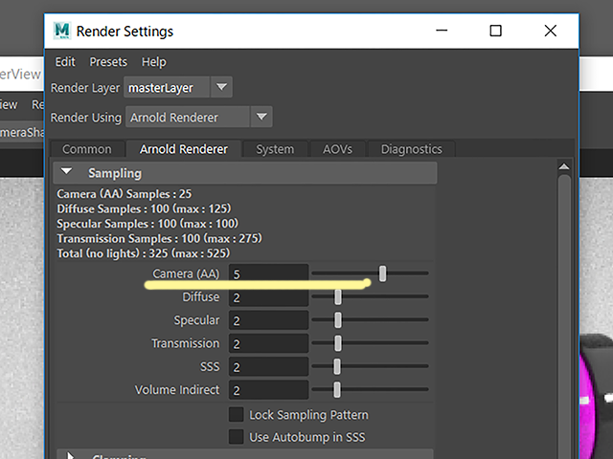This screenshot has height=459, width=613.
Task: Switch to the System tab
Action: click(275, 149)
